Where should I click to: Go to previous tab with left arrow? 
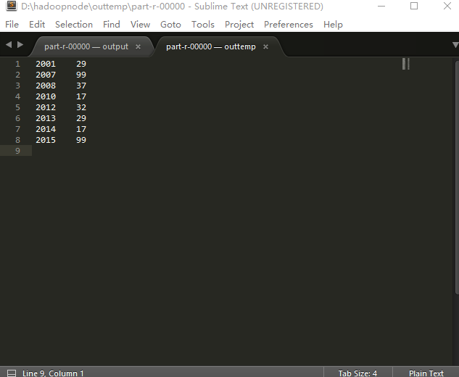click(x=9, y=44)
